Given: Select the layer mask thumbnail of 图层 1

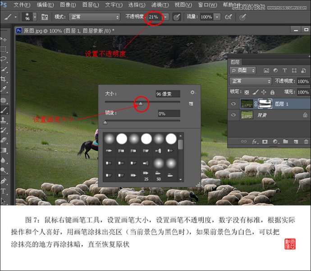Looking at the screenshot, I should click(265, 104).
